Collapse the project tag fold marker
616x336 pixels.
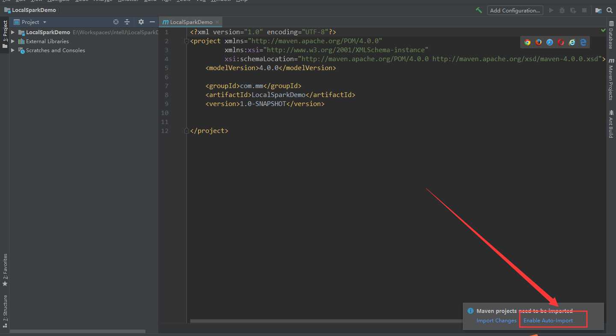tap(187, 41)
